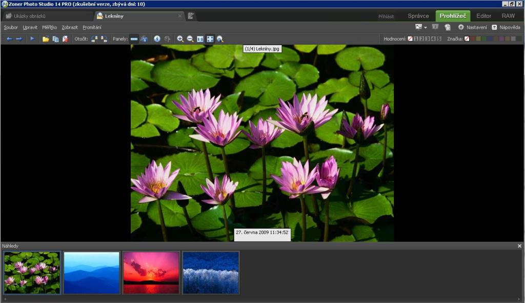The height and width of the screenshot is (303, 525).
Task: Switch to the Editor tab
Action: coord(483,16)
